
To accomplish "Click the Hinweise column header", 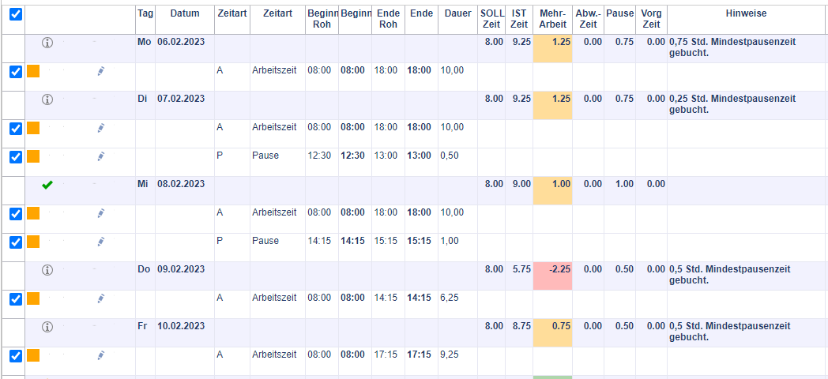I will tap(746, 14).
